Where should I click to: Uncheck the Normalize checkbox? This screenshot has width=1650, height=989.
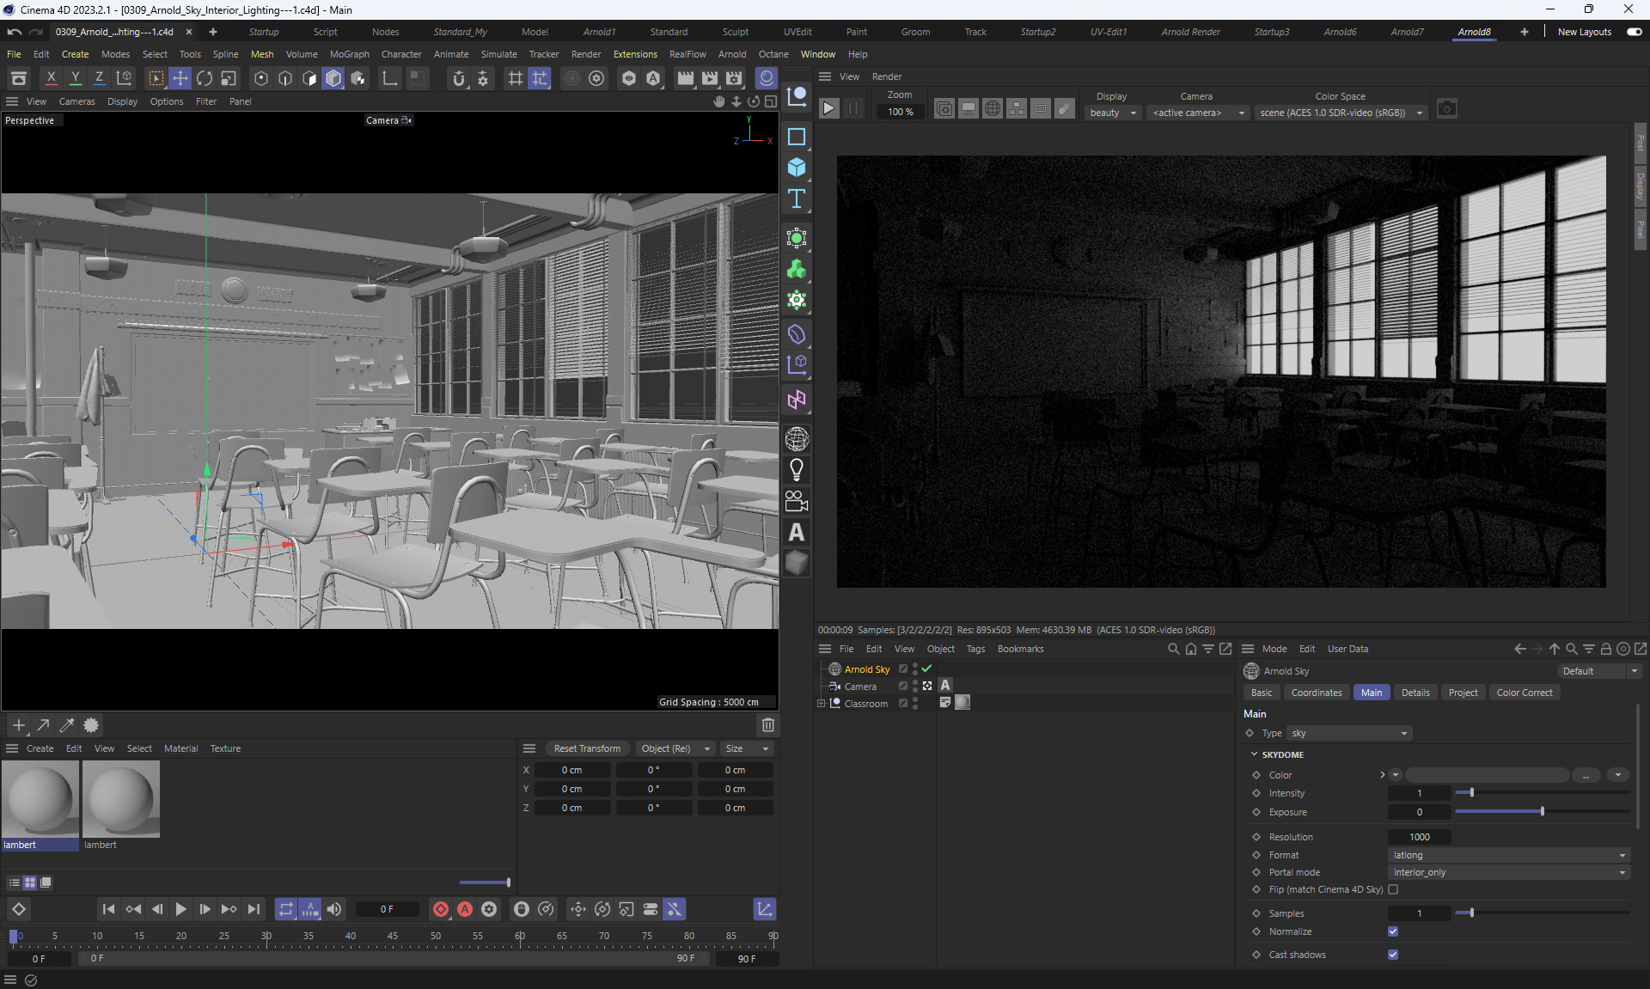tap(1393, 931)
